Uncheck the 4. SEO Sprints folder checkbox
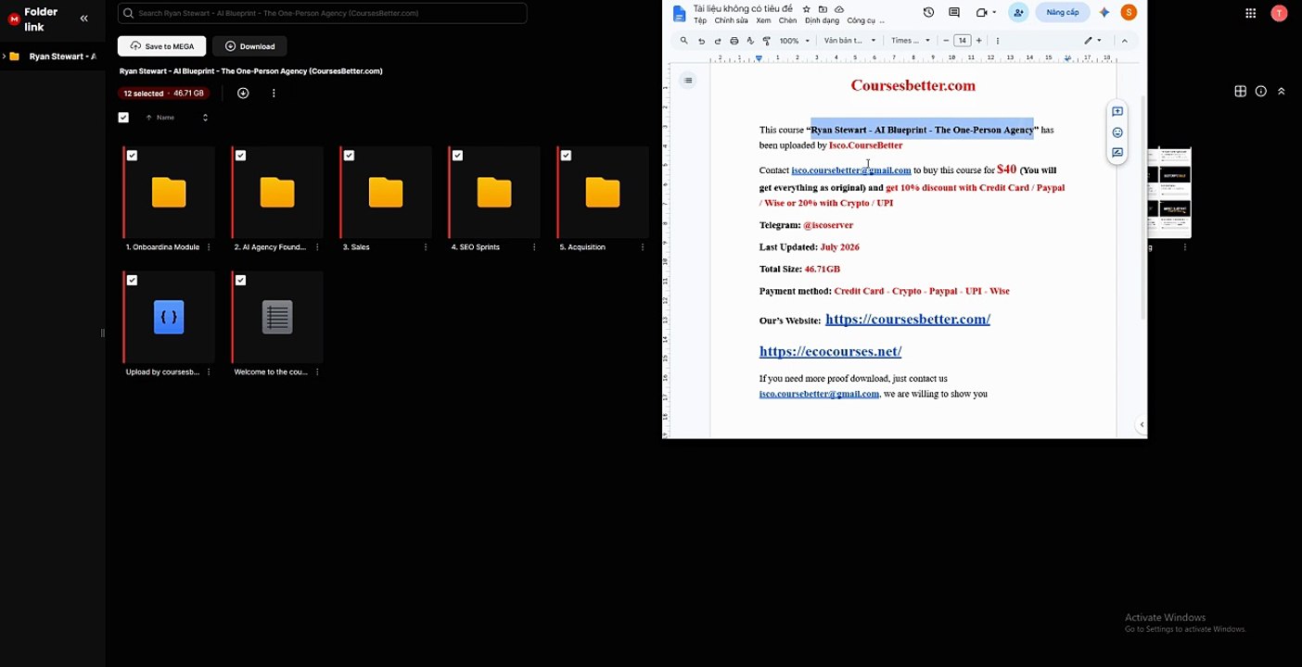1302x667 pixels. coord(457,156)
